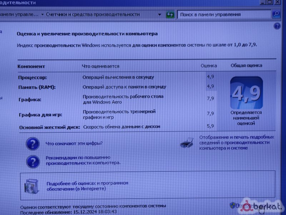Viewport: 286px width, 215px height.
Task: Select the "Основной жесткий диск:" row label
Action: click(x=50, y=127)
